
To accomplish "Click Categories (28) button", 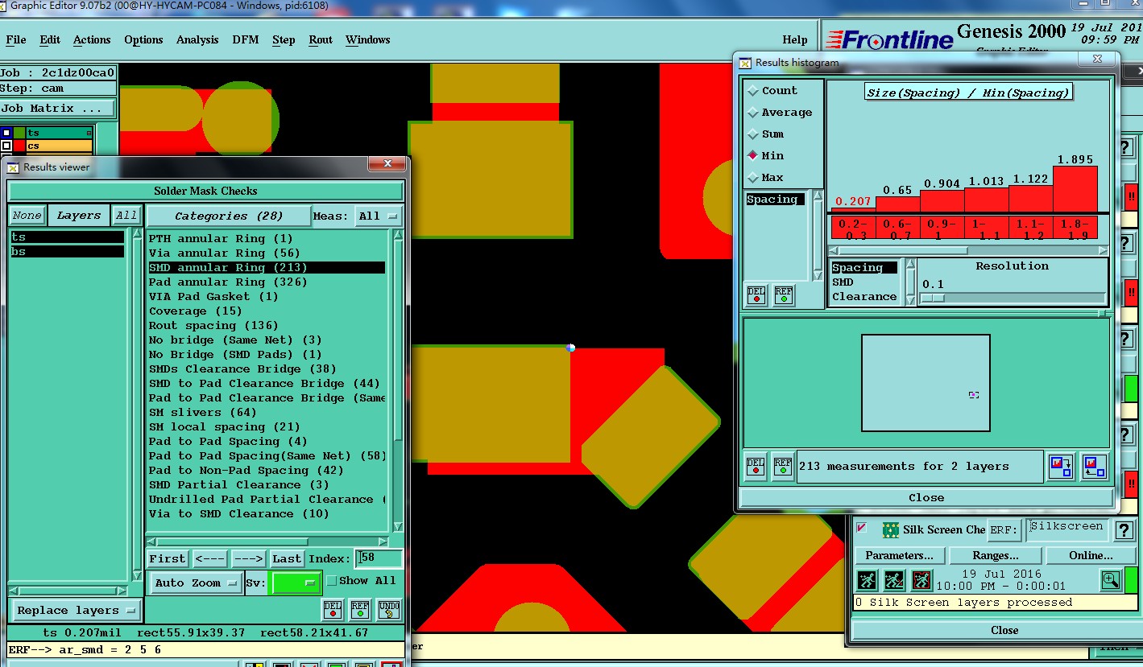I will pos(228,216).
